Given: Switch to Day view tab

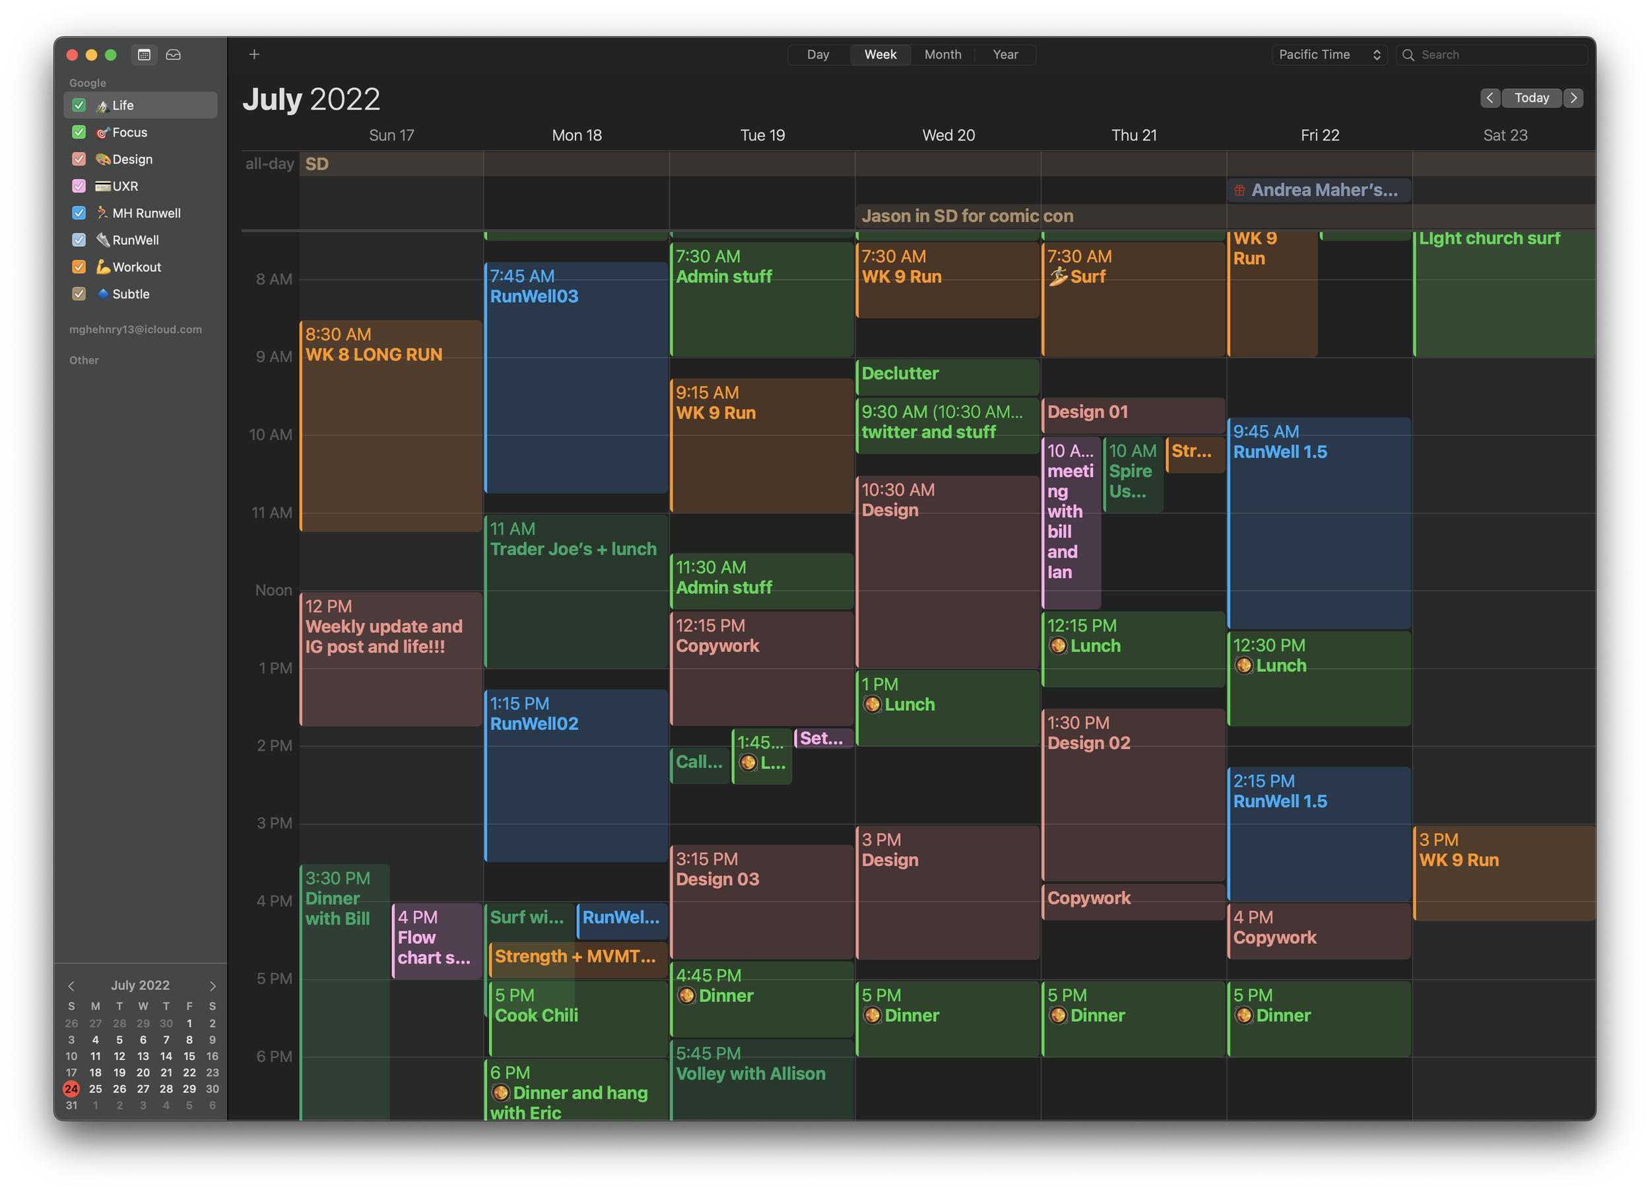Looking at the screenshot, I should [x=818, y=55].
